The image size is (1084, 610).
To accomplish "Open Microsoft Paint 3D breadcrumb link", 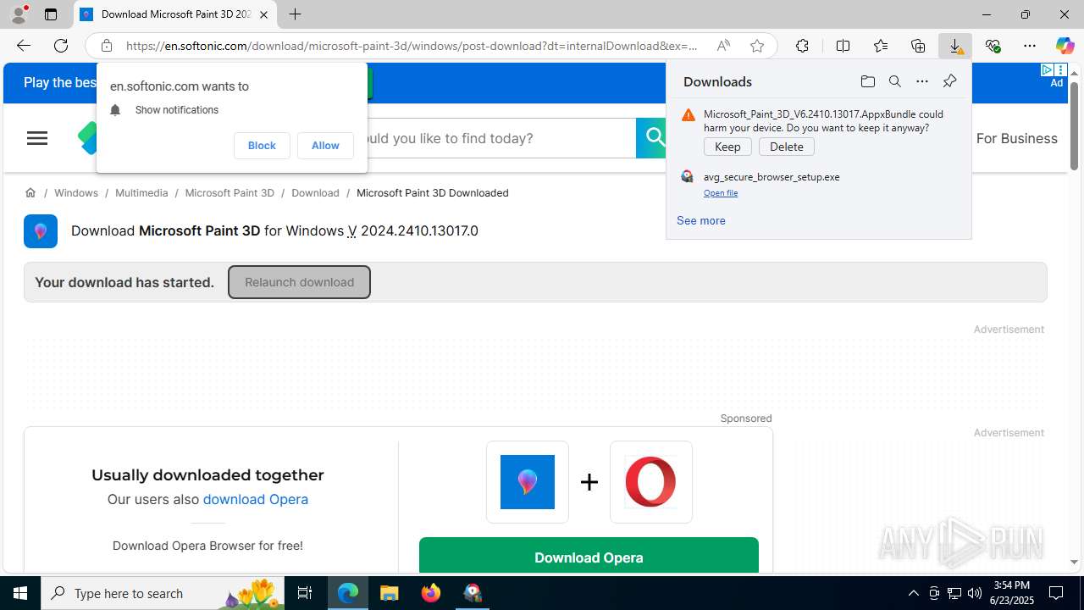I will coord(230,193).
